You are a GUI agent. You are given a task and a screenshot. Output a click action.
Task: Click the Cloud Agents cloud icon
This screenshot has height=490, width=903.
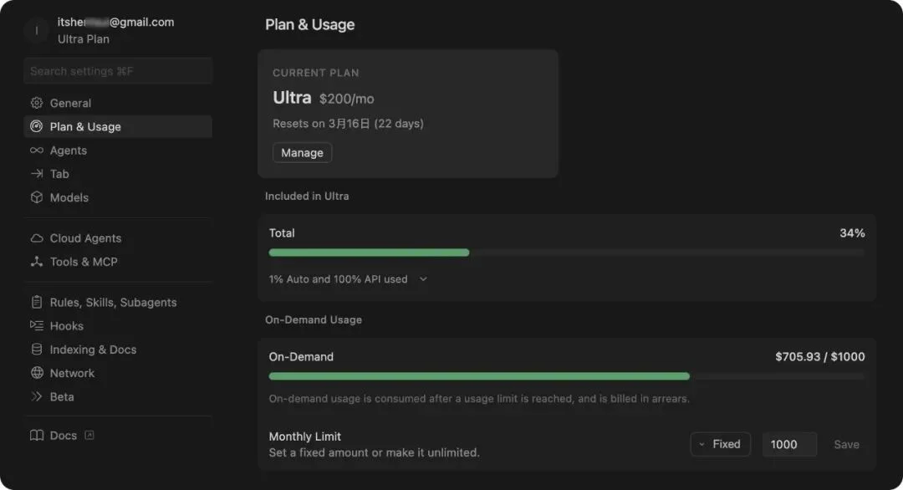point(37,238)
